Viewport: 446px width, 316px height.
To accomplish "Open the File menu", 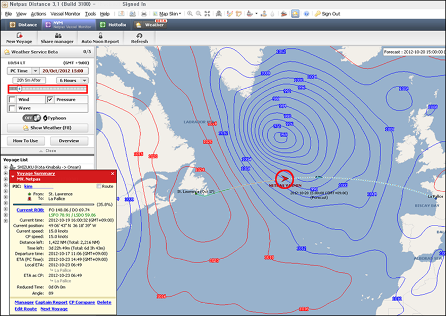I will [x=8, y=14].
